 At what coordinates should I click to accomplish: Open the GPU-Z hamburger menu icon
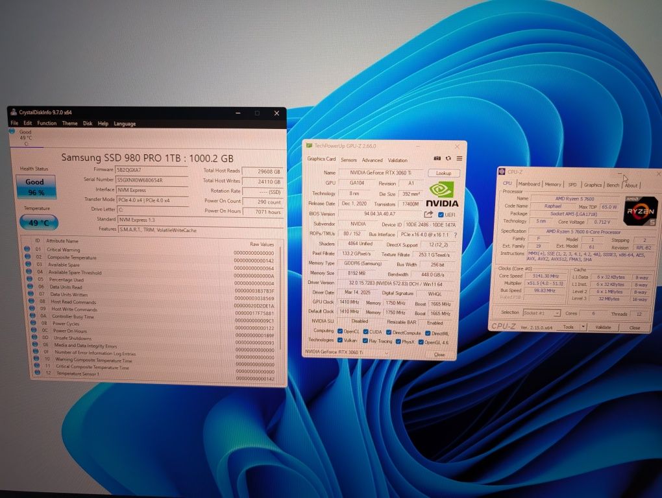point(459,159)
